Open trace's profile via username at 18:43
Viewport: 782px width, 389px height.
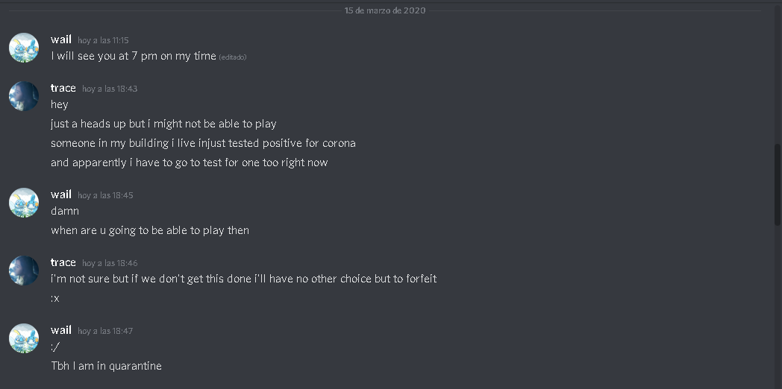pos(63,88)
